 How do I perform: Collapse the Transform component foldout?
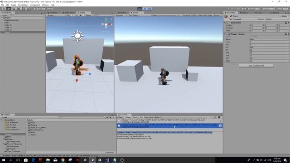click(225, 23)
